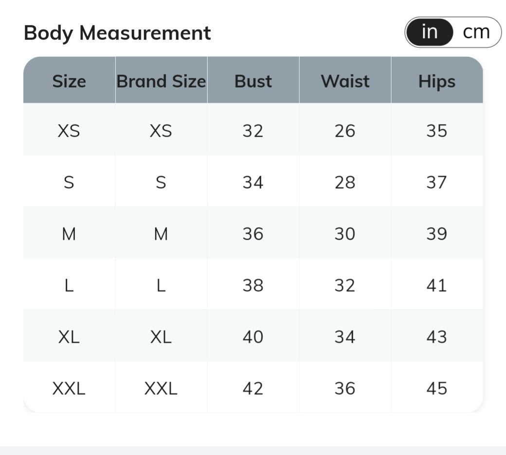Viewport: 506px width, 455px height.
Task: Select the XXL size row label
Action: pyautogui.click(x=69, y=388)
